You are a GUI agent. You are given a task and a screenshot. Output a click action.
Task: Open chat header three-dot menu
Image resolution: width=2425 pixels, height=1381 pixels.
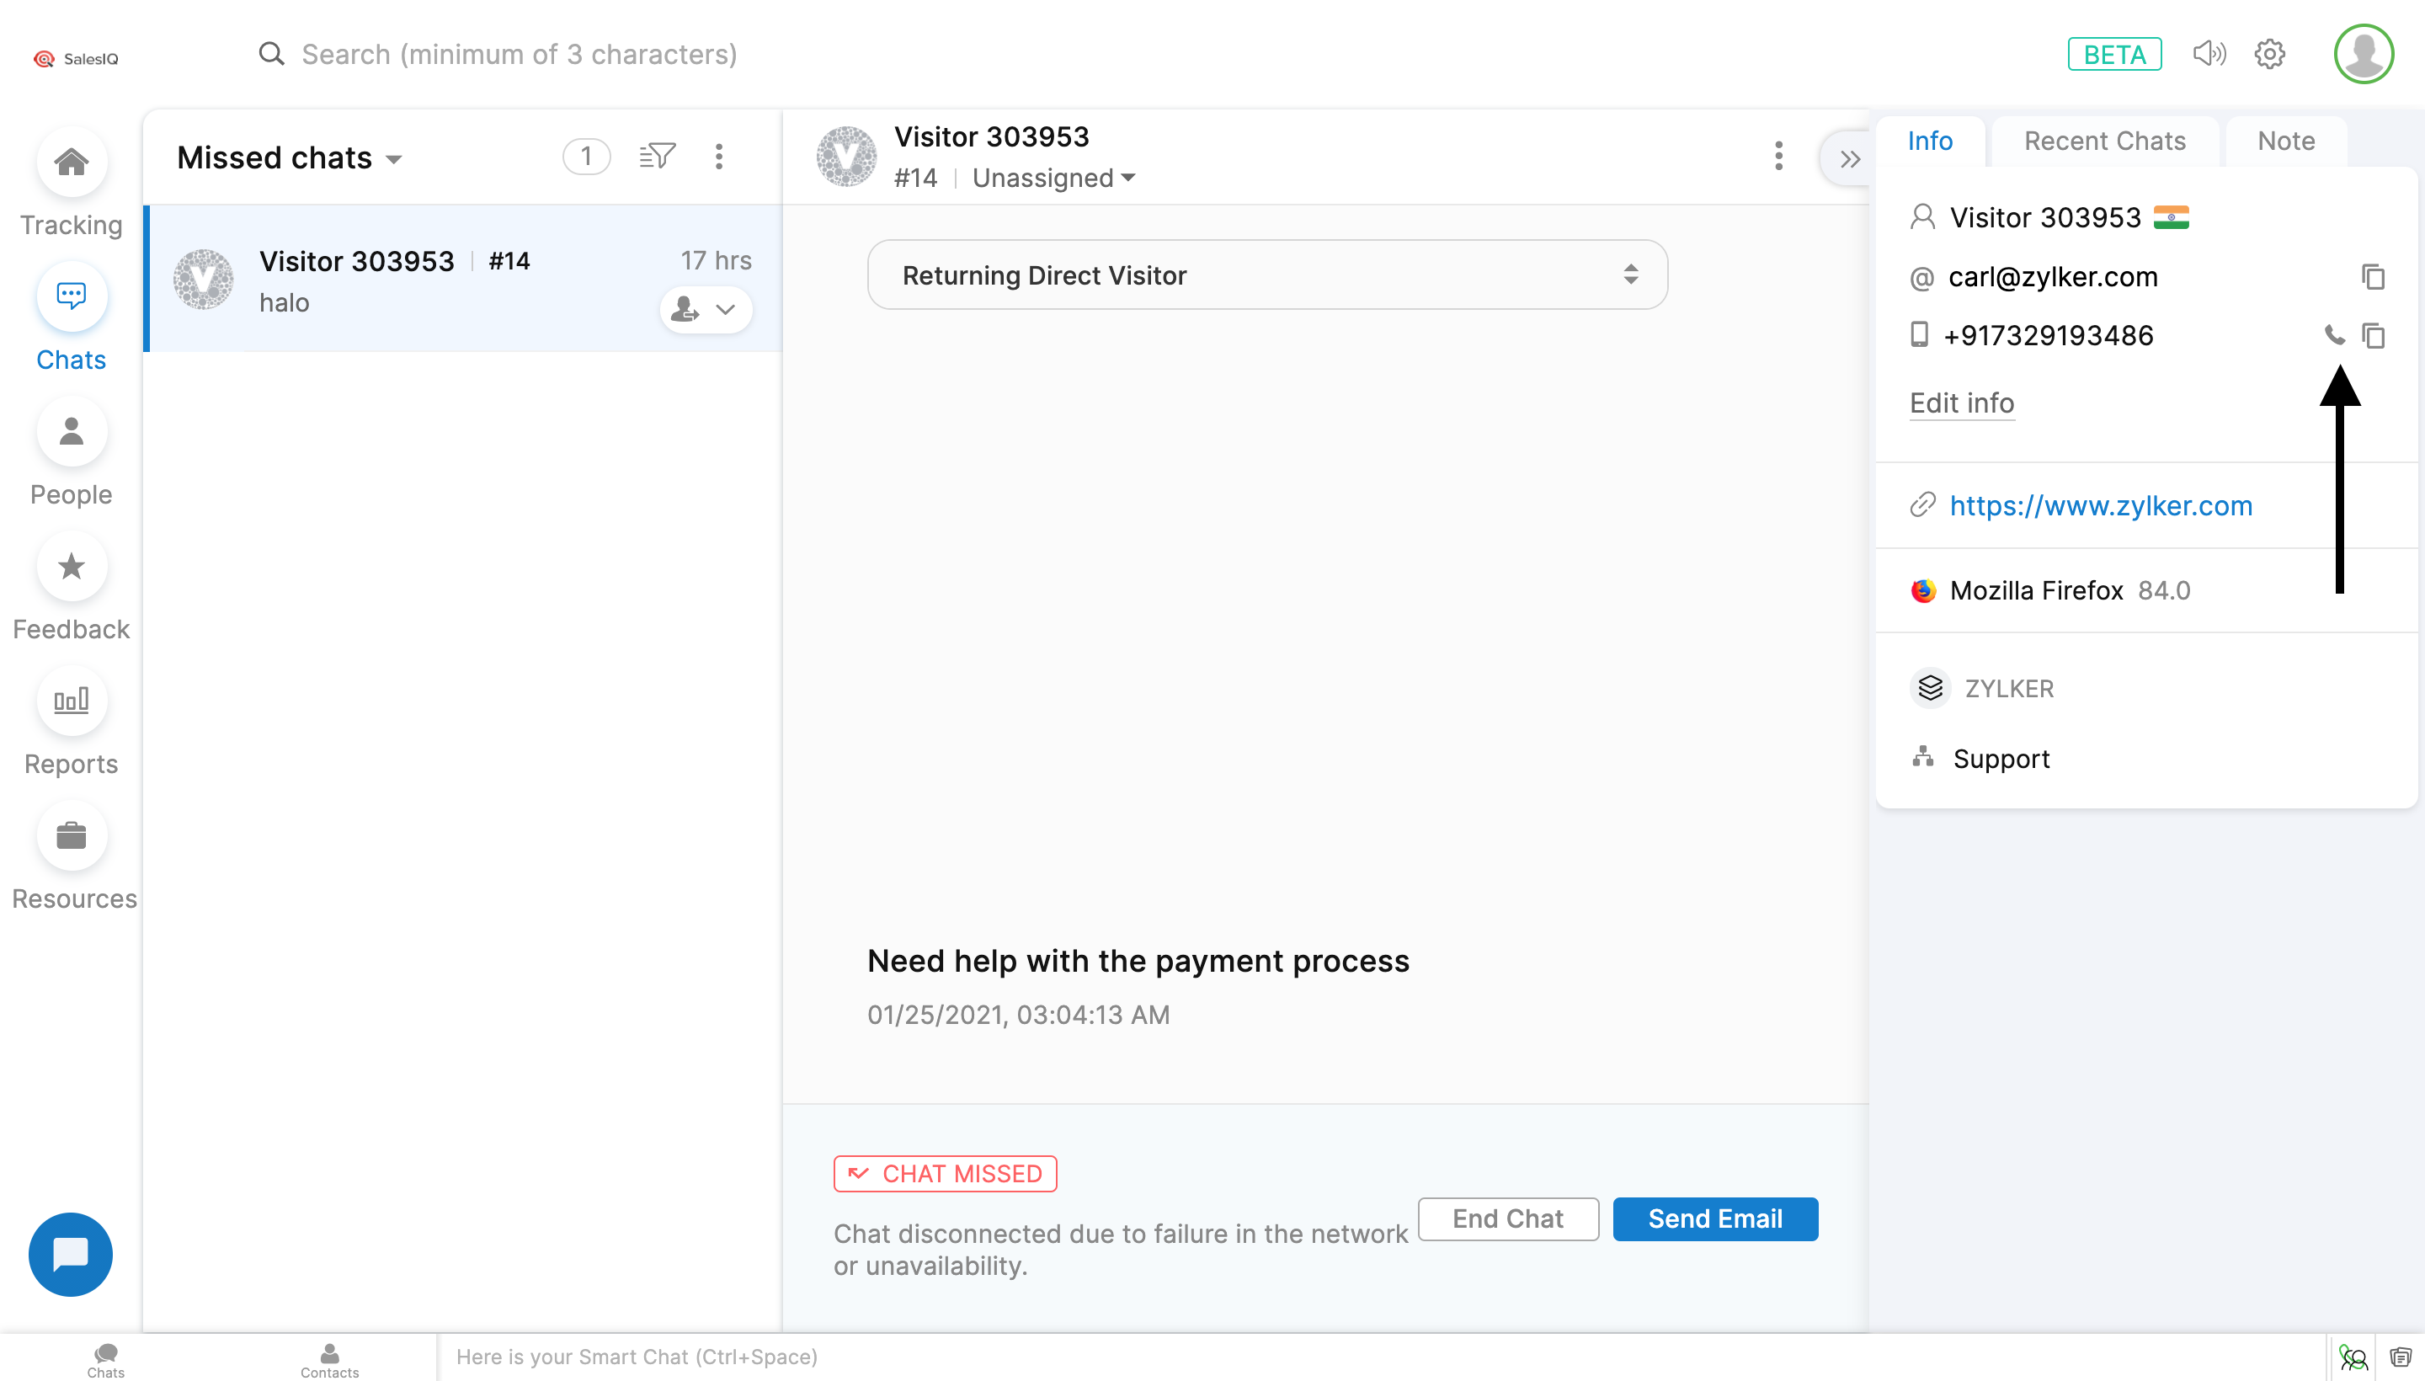click(x=1778, y=157)
